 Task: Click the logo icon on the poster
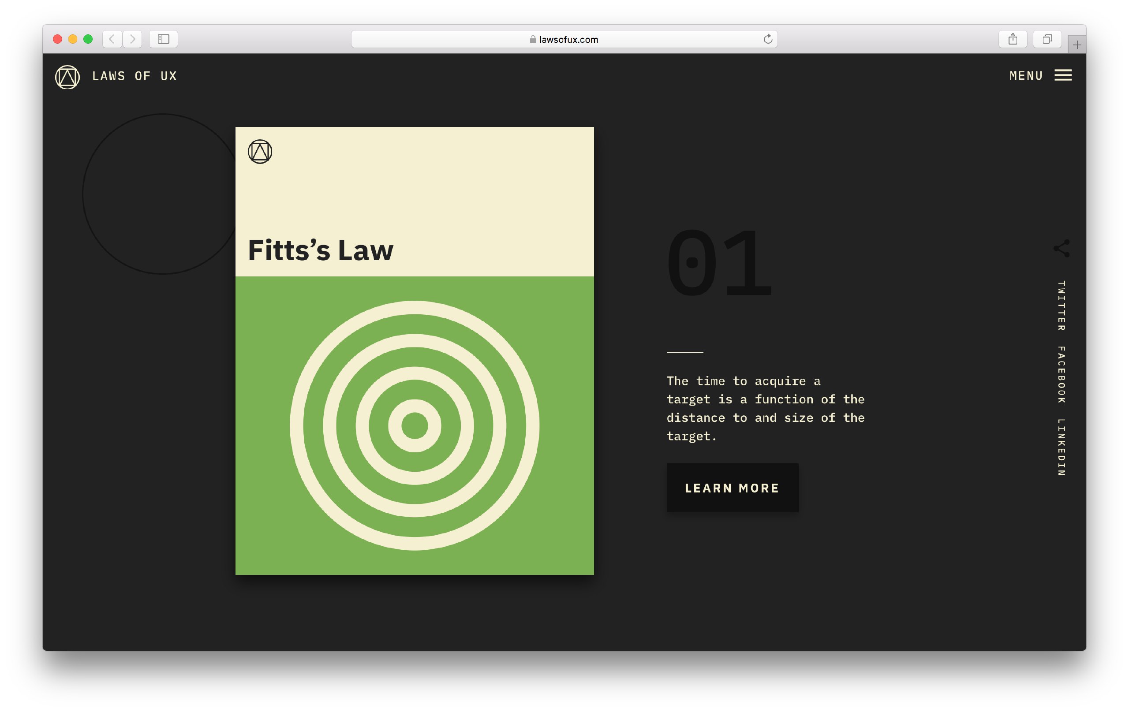[260, 151]
